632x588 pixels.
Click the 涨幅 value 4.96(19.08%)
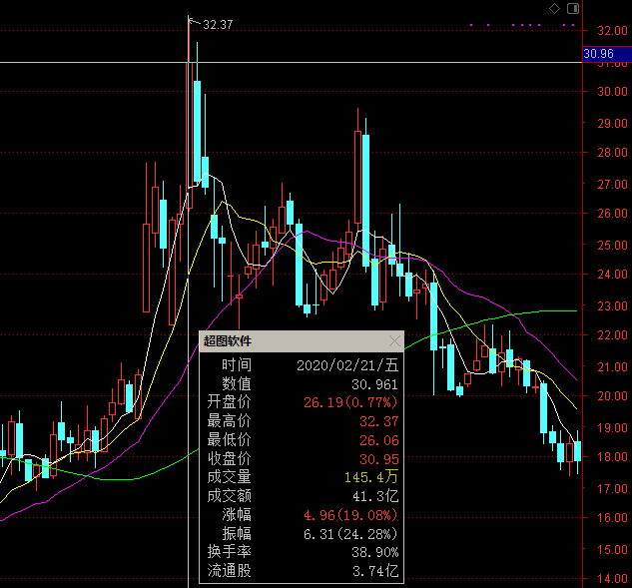350,515
